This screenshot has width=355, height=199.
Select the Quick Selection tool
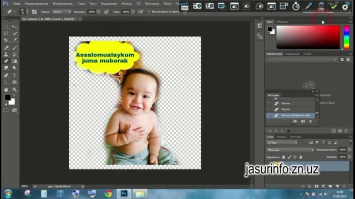(x=14, y=33)
